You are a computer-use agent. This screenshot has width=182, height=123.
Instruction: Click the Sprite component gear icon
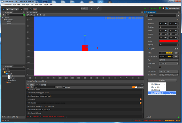(178, 49)
